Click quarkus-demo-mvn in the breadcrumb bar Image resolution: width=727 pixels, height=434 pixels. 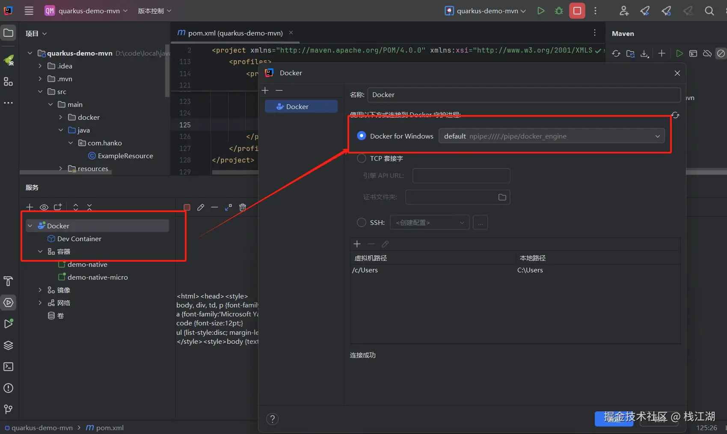tap(39, 428)
